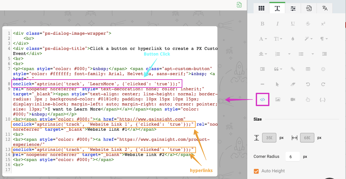This screenshot has height=179, width=346.
Task: Open the quote dropdown
Action: point(278,69)
